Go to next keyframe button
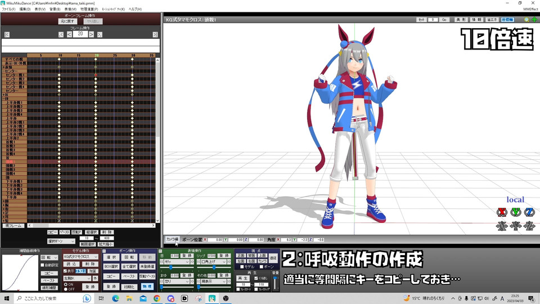 coord(100,34)
